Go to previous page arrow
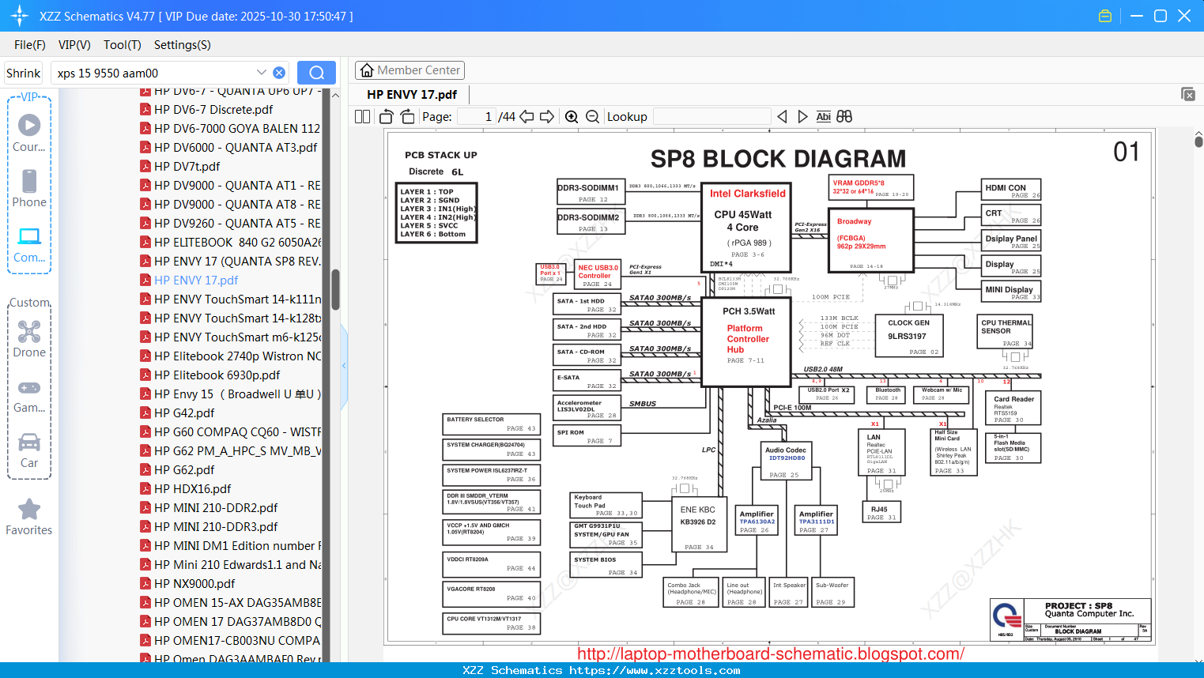Image resolution: width=1204 pixels, height=678 pixels. click(x=527, y=117)
